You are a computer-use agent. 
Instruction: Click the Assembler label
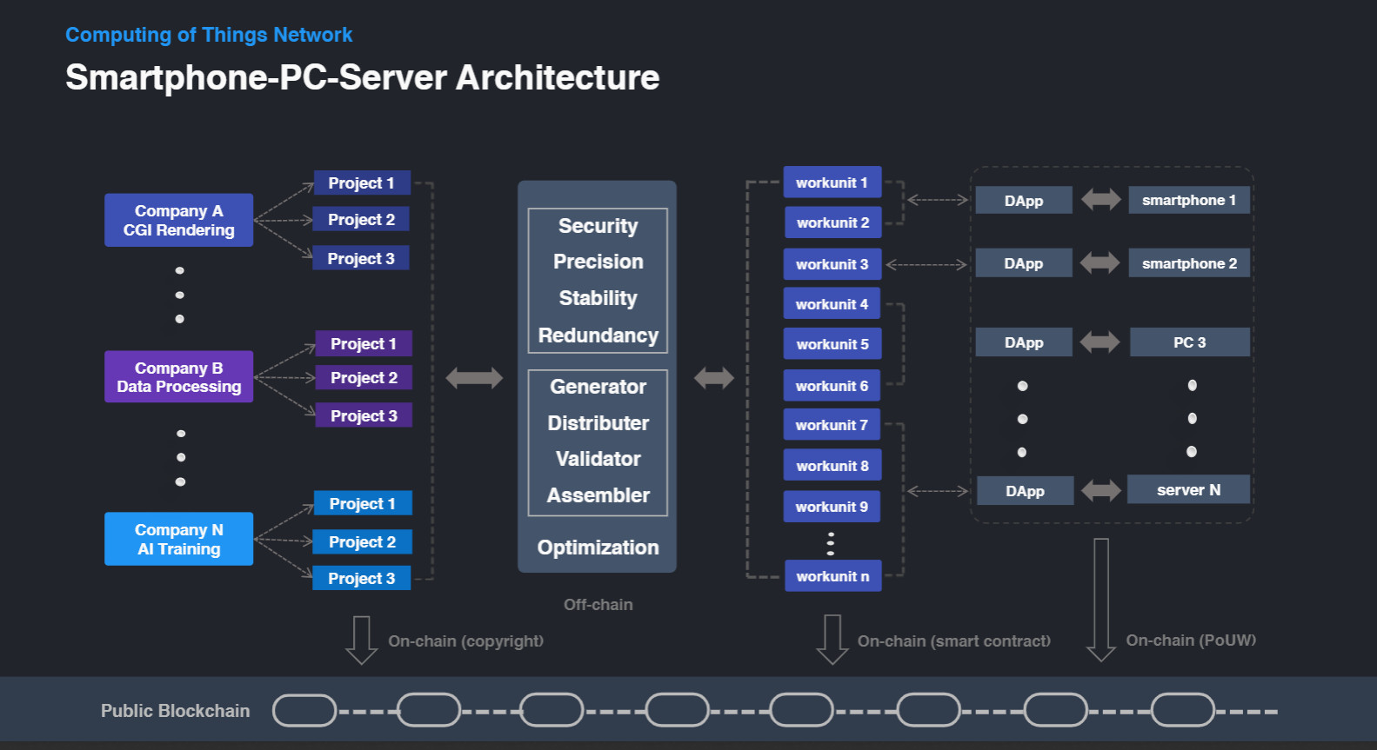tap(598, 495)
